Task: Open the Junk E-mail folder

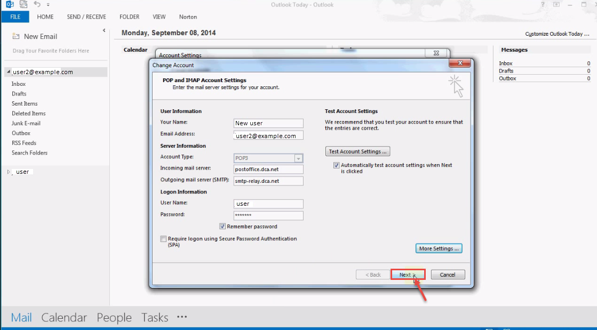Action: coord(26,123)
